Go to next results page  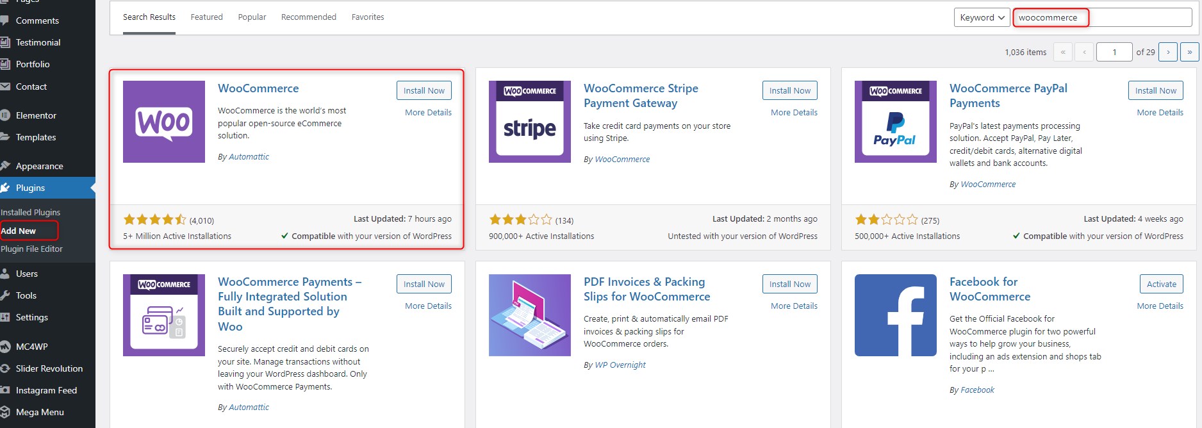[1168, 52]
